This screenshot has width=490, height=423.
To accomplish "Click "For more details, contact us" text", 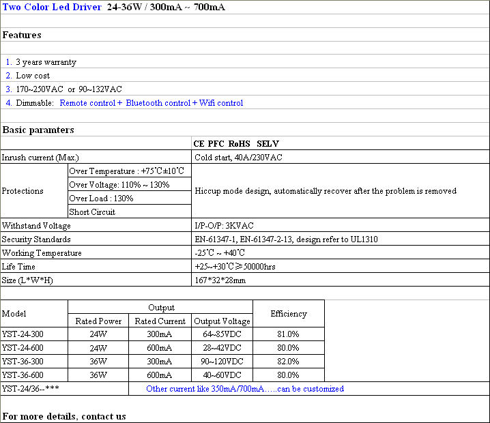I will coord(64,416).
